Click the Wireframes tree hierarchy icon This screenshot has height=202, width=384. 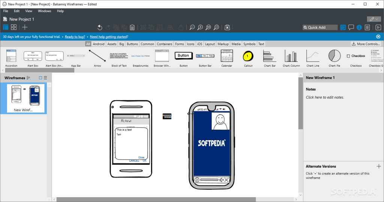pyautogui.click(x=28, y=78)
